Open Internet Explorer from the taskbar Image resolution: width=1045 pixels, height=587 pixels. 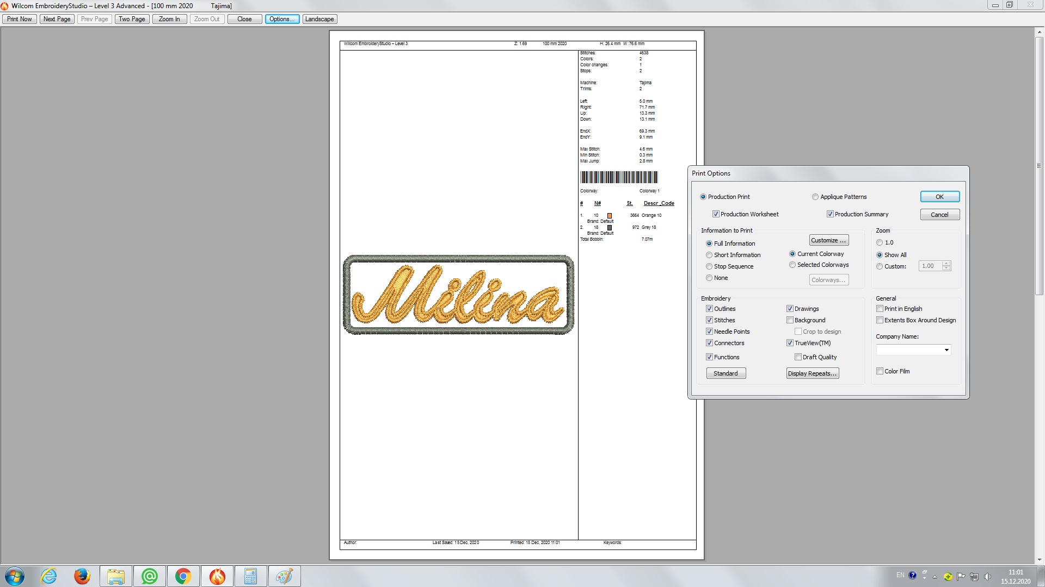point(49,576)
